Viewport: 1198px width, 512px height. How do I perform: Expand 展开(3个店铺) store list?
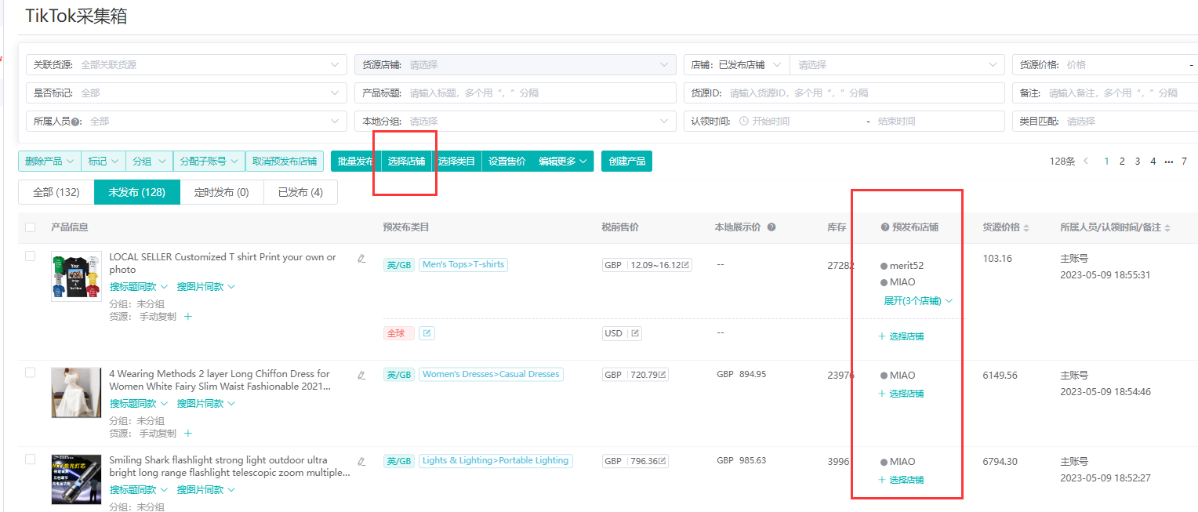coord(918,301)
